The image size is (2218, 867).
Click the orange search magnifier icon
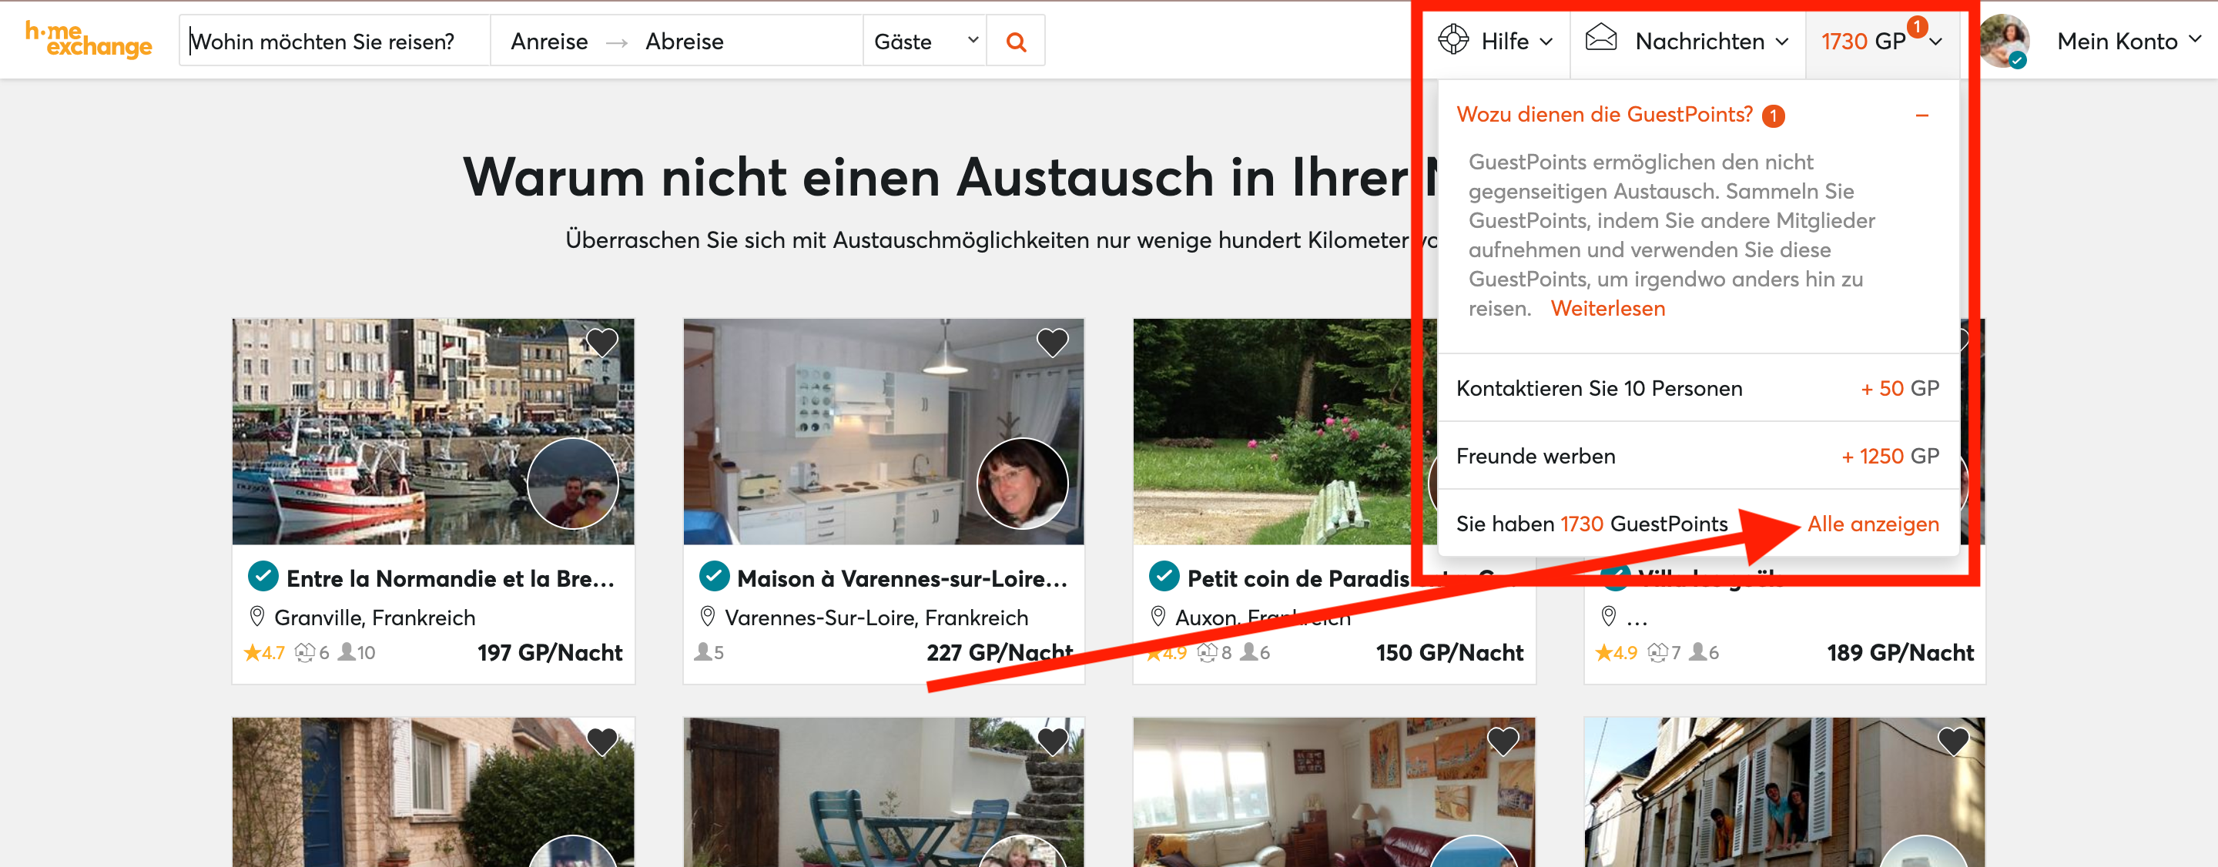(x=1015, y=42)
